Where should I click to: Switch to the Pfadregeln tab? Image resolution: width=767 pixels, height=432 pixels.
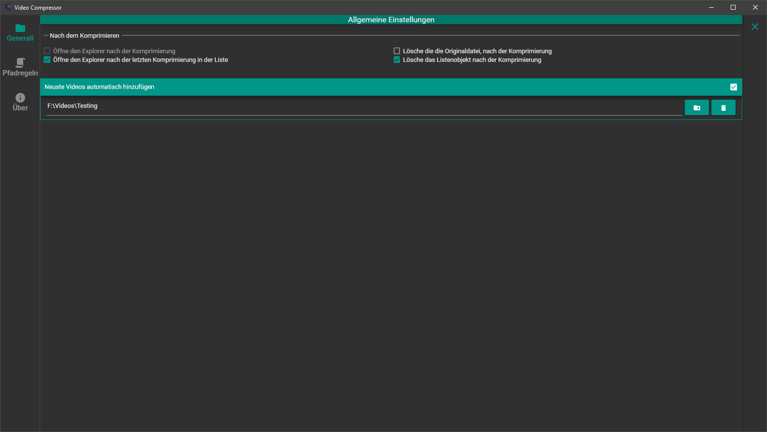[20, 68]
